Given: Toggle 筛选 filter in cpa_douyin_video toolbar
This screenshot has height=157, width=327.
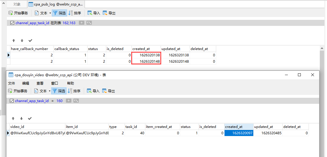Looking at the screenshot, I should [59, 91].
